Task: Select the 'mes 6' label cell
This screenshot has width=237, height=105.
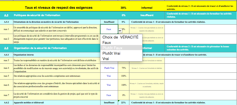Action: 6,85
